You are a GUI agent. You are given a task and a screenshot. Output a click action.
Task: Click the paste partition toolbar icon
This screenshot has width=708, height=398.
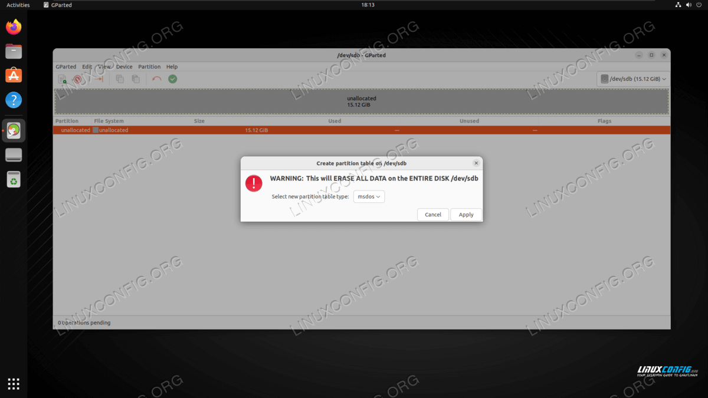pos(135,79)
